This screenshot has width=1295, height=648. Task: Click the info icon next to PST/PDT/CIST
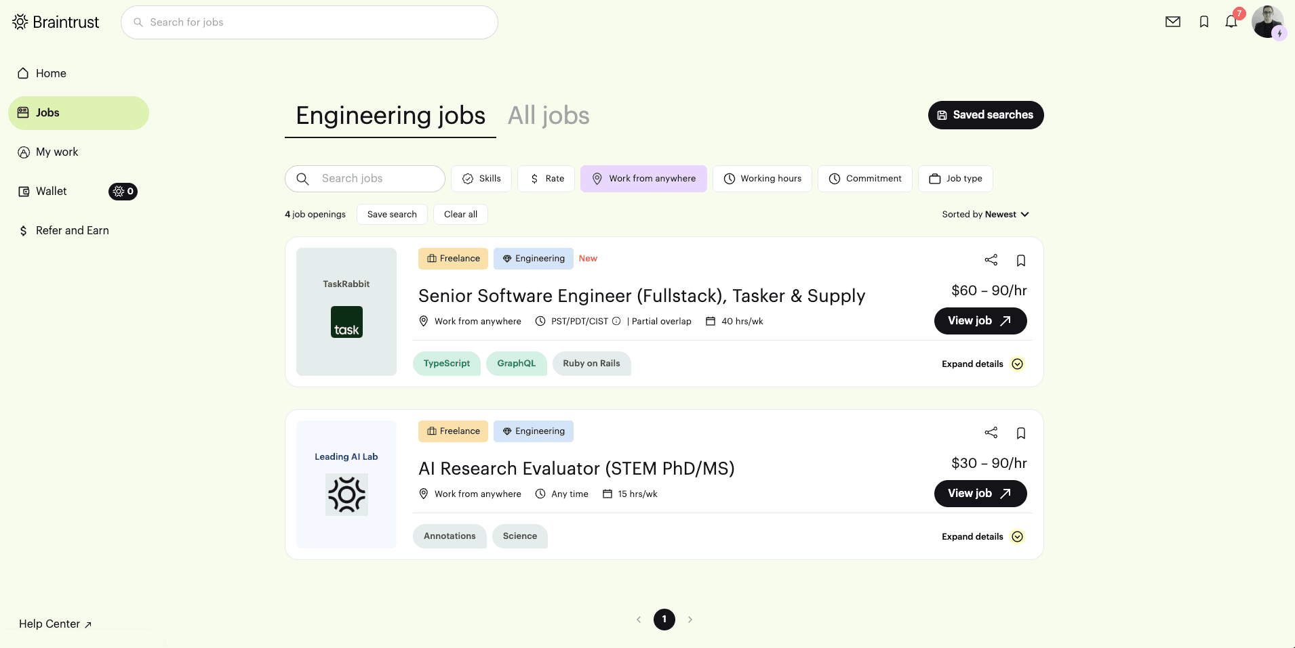(616, 321)
